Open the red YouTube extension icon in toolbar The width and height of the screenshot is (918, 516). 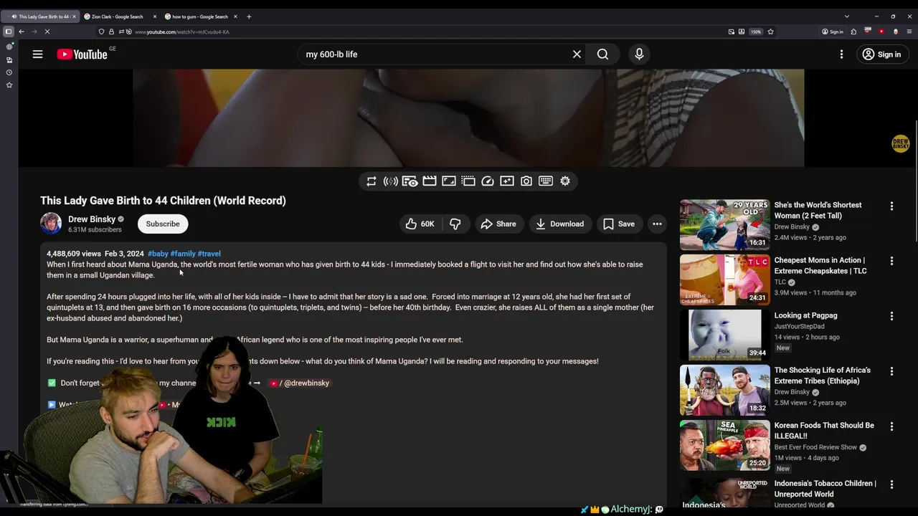click(881, 32)
